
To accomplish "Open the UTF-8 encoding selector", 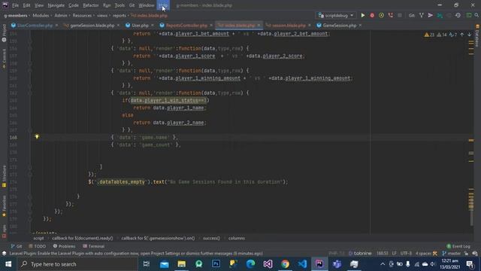I will tap(406, 254).
